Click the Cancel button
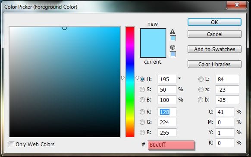This screenshot has height=157, width=251. tap(214, 34)
